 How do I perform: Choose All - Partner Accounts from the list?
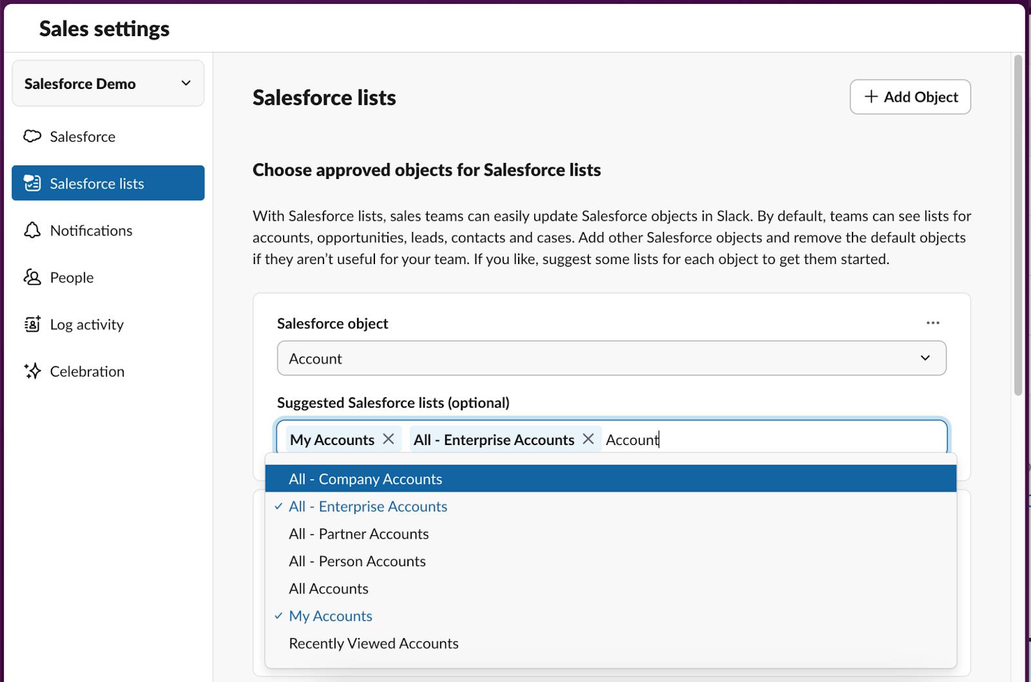click(x=611, y=534)
